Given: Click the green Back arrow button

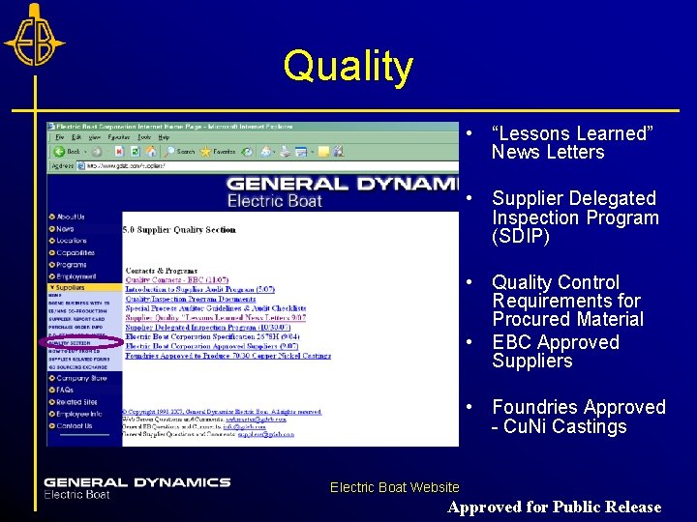Looking at the screenshot, I should click(x=67, y=152).
